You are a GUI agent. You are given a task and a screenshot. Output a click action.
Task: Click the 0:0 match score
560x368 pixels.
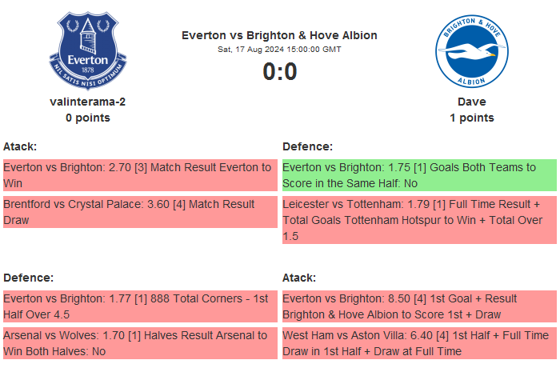tap(279, 72)
